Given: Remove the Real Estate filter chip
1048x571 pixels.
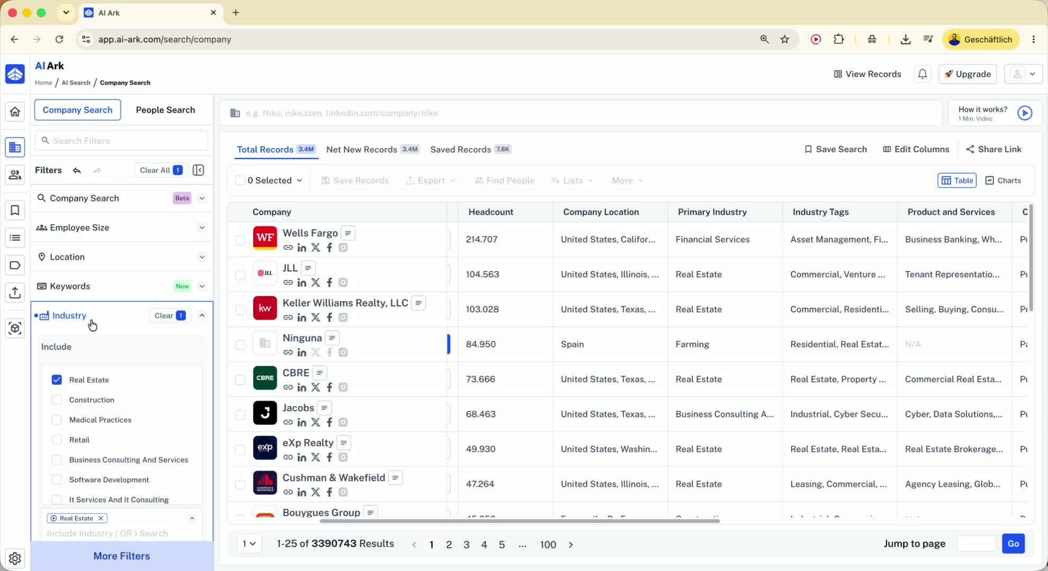Looking at the screenshot, I should [x=100, y=519].
